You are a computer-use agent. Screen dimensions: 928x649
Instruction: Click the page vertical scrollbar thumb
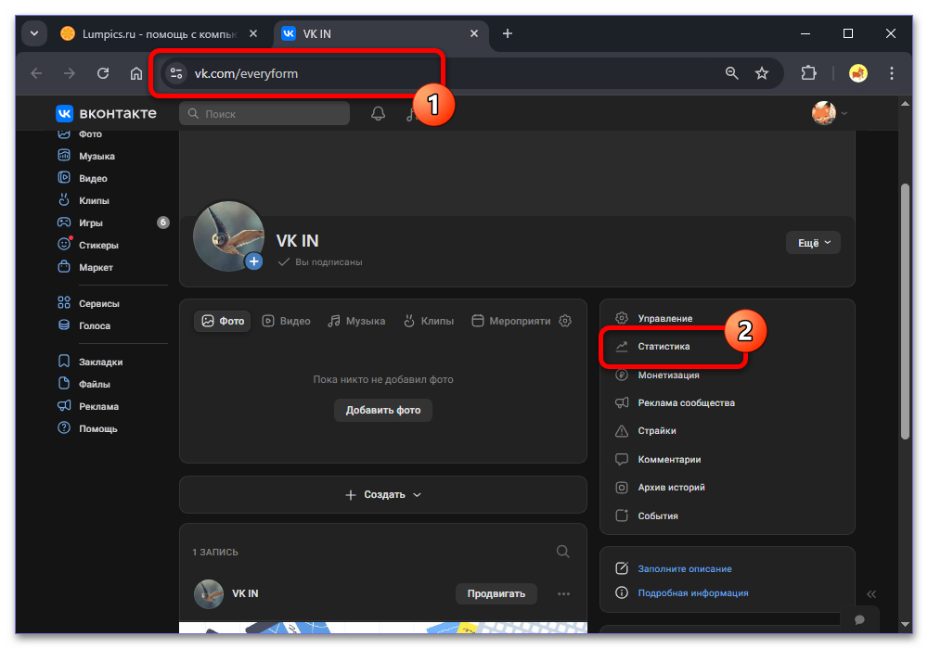[904, 312]
